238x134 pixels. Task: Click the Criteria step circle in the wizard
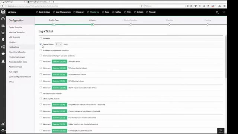point(92,25)
